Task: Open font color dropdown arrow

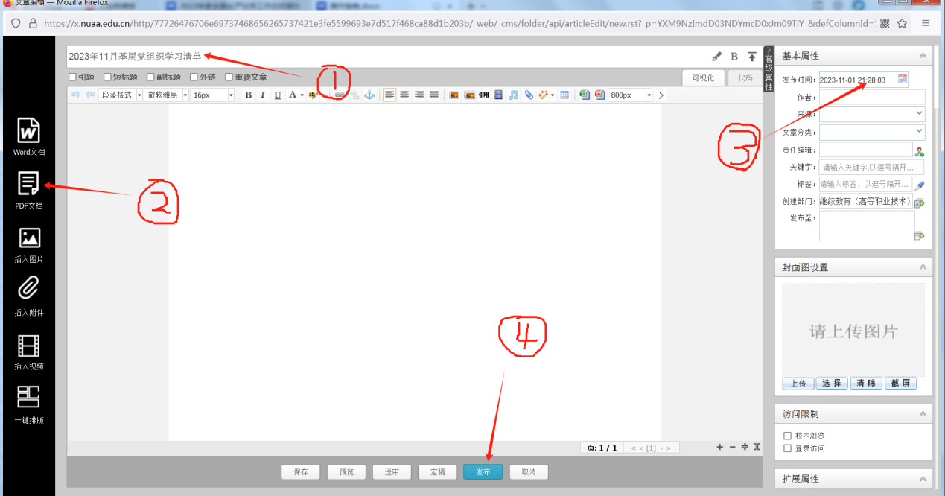Action: [x=302, y=95]
